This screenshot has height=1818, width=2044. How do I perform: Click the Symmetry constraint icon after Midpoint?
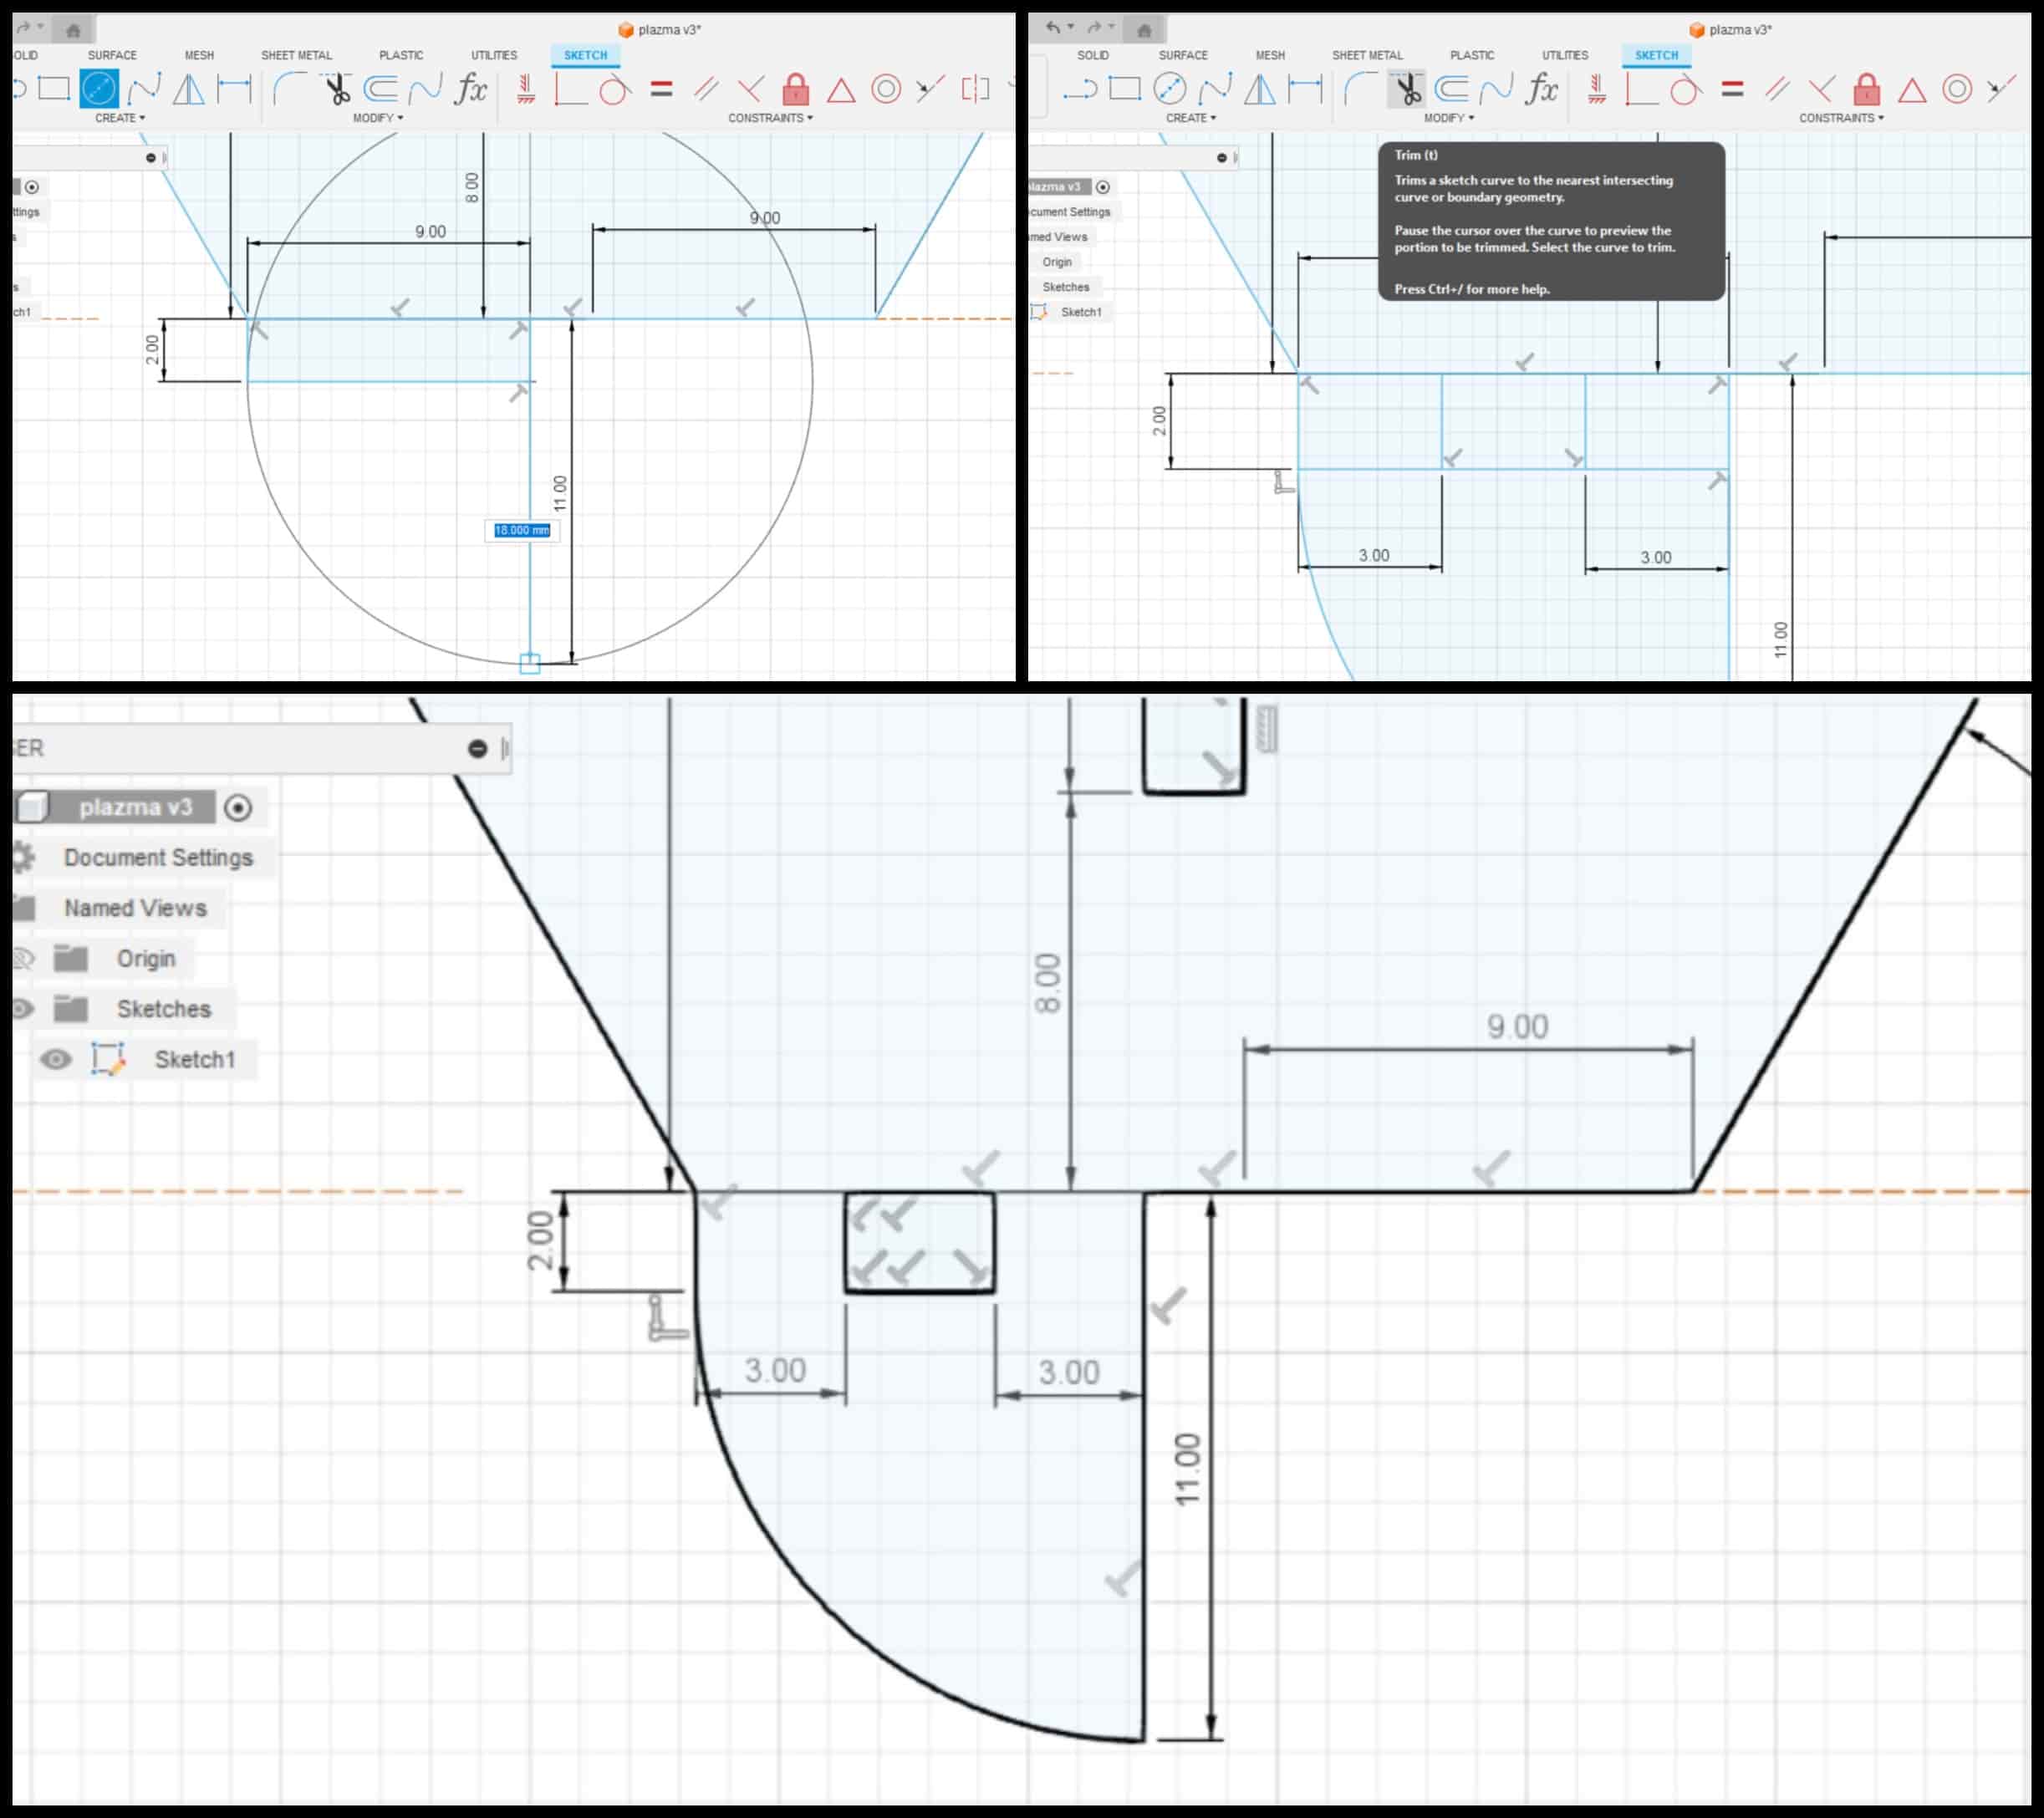point(975,90)
